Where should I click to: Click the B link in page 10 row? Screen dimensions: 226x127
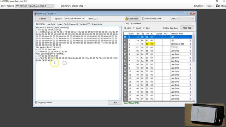click(x=190, y=71)
